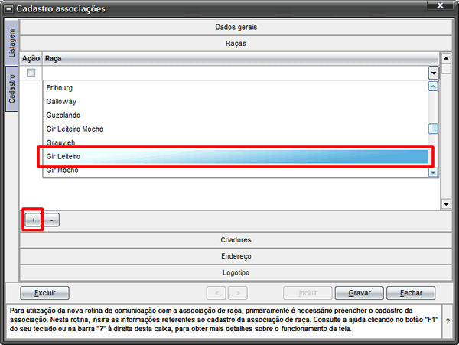Click the dropdown list scroll-down arrow

tap(433, 172)
